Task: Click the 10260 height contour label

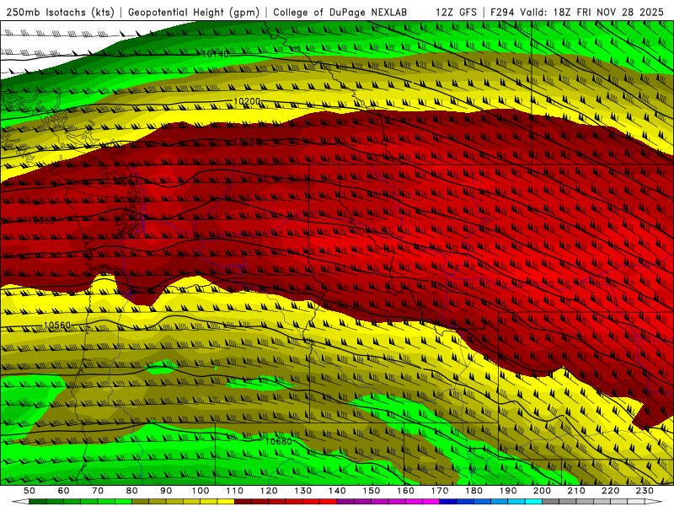Action: point(247,141)
